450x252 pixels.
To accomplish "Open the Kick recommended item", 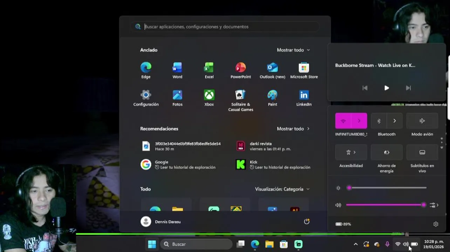I will click(x=273, y=164).
